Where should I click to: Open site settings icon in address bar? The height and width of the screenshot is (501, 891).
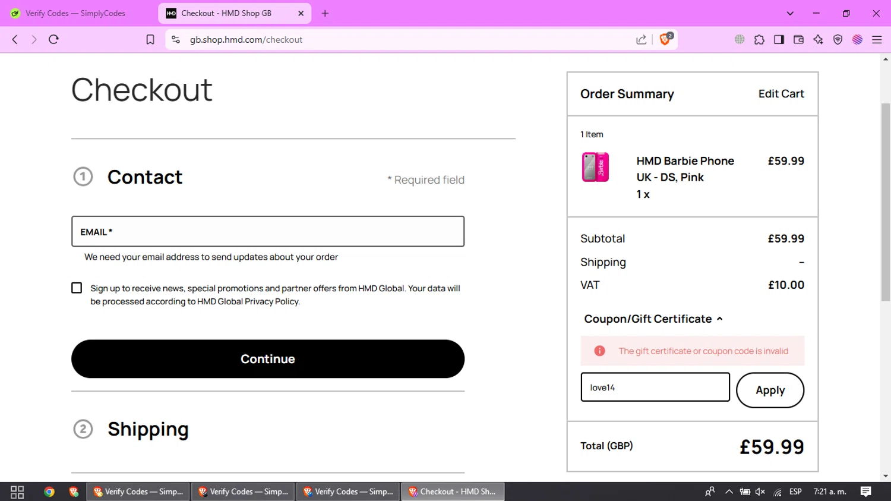pyautogui.click(x=176, y=39)
